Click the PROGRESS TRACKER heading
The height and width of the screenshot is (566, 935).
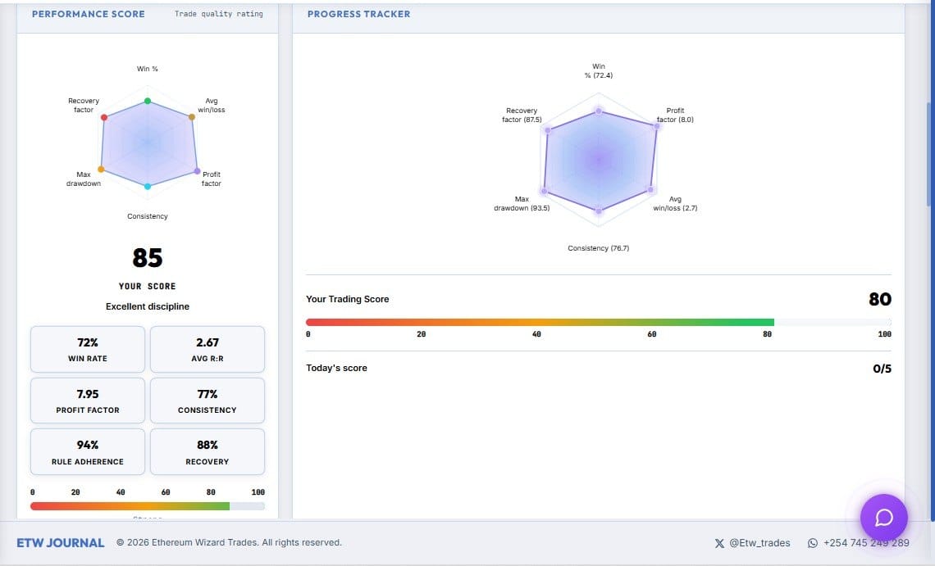359,14
